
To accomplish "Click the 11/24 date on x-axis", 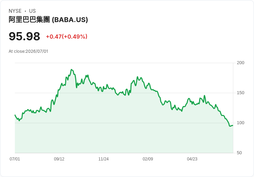I will [x=104, y=159].
